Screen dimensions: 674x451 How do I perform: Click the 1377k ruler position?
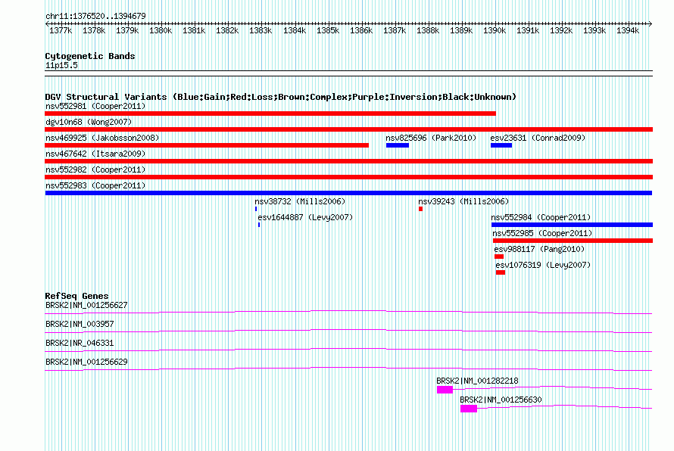point(61,30)
